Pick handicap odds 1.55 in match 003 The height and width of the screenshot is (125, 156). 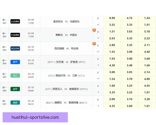112,52
